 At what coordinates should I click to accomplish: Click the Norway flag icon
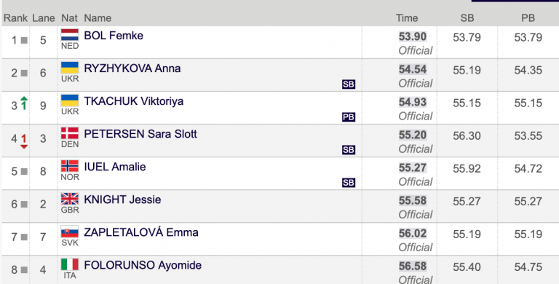point(70,166)
